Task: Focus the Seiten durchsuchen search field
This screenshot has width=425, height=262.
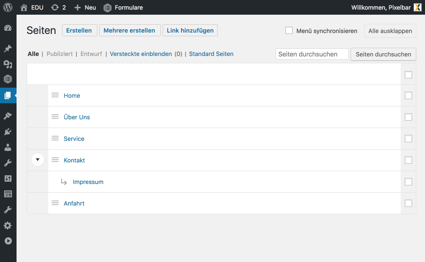Action: tap(312, 54)
